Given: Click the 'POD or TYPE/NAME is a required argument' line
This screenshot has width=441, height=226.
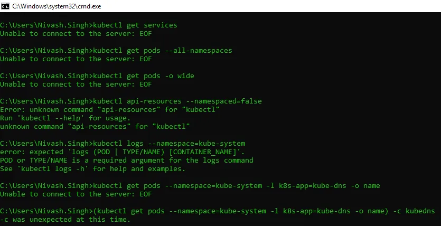Looking at the screenshot, I should [x=127, y=160].
